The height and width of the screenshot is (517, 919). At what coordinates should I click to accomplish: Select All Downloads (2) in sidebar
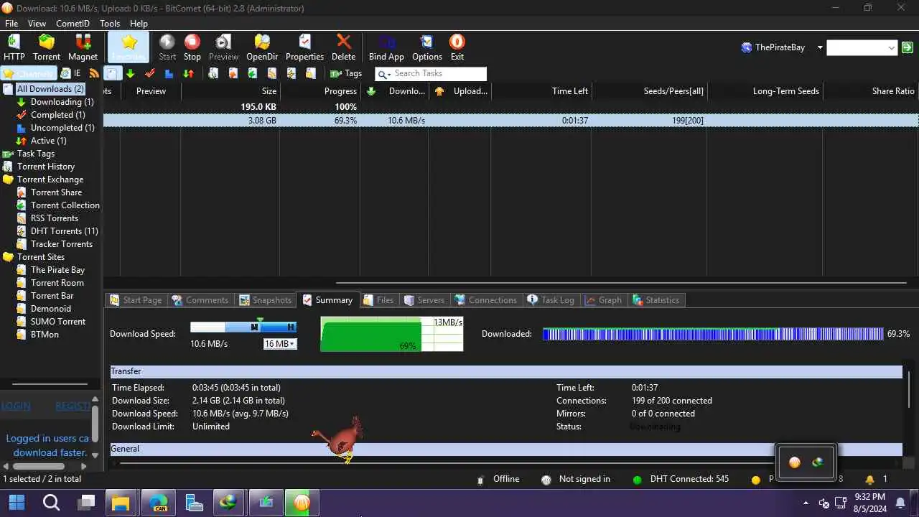pos(50,89)
